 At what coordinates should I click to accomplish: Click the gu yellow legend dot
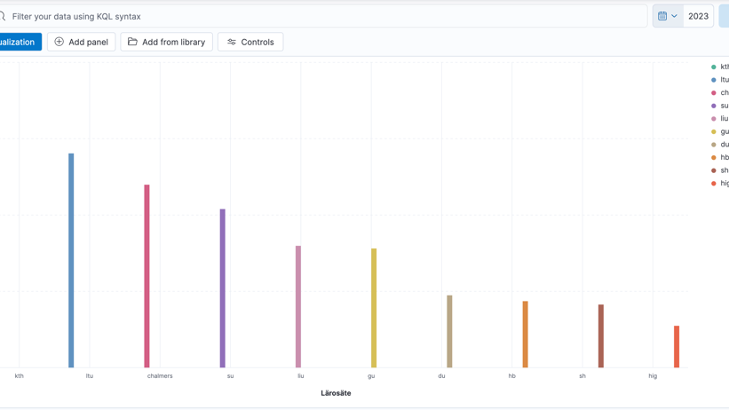pos(714,131)
